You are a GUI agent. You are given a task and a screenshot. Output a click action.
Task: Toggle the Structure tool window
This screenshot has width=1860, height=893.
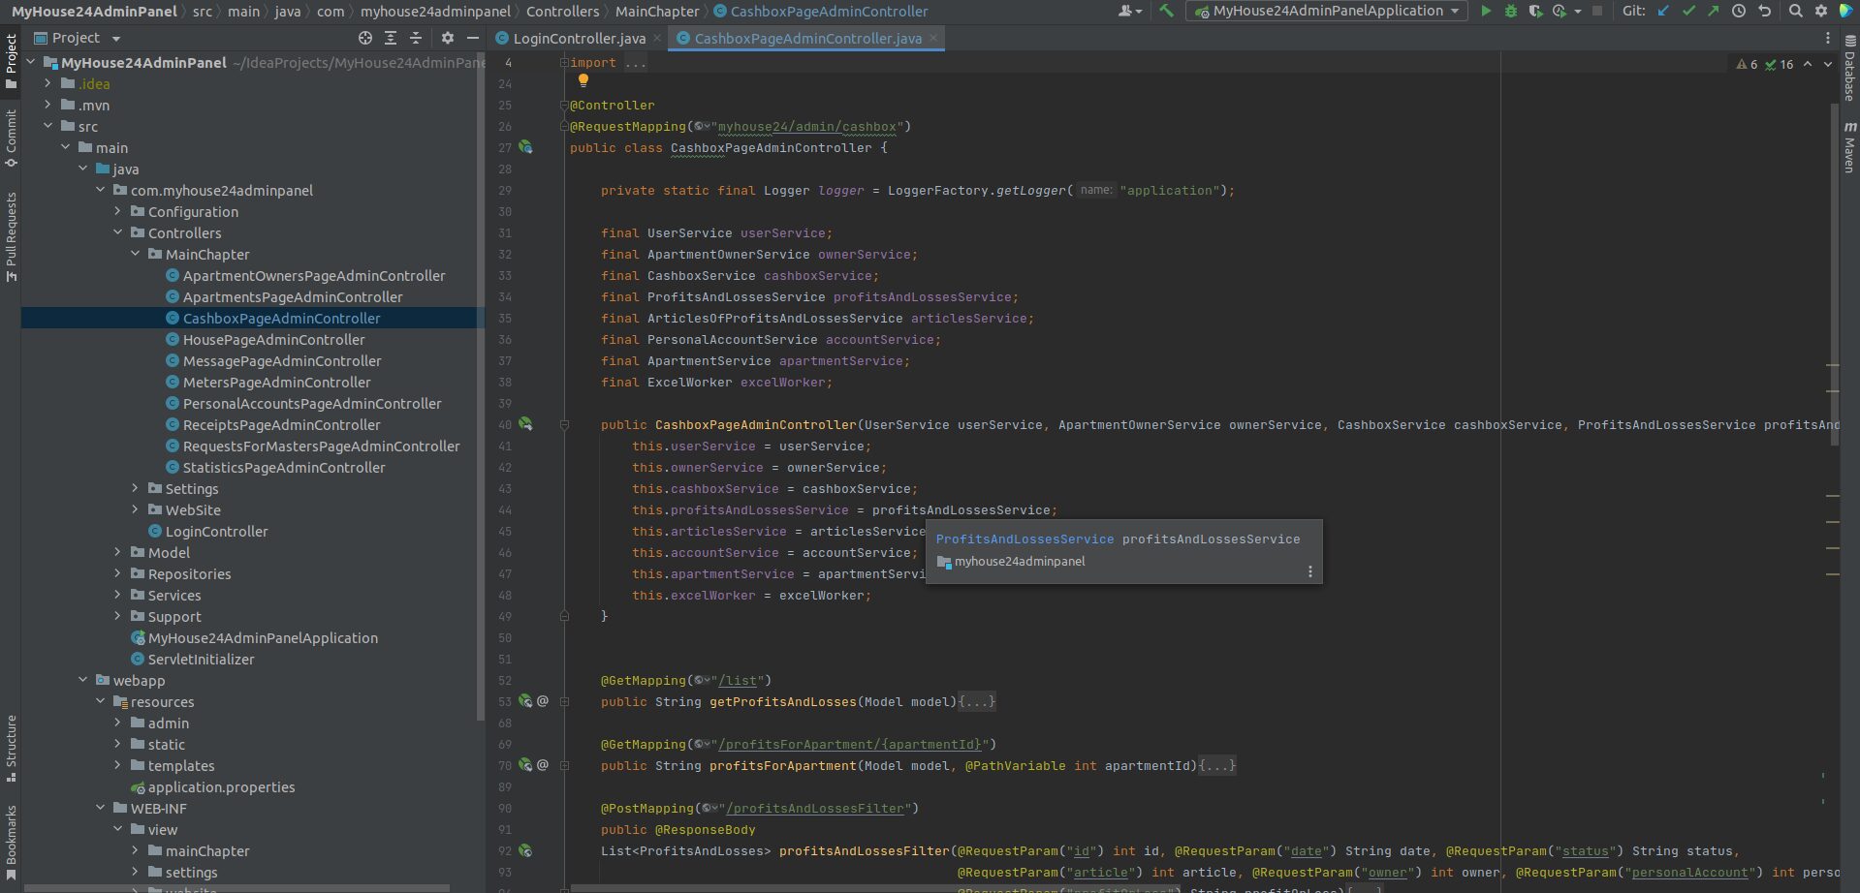tap(11, 747)
